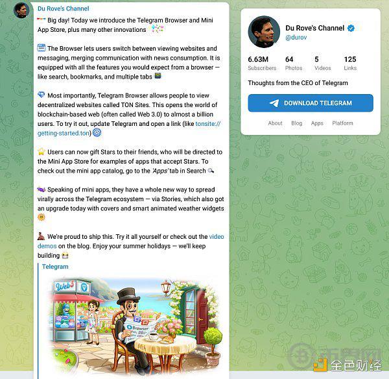The height and width of the screenshot is (379, 389).
Task: Select the Apps footer link
Action: click(317, 123)
